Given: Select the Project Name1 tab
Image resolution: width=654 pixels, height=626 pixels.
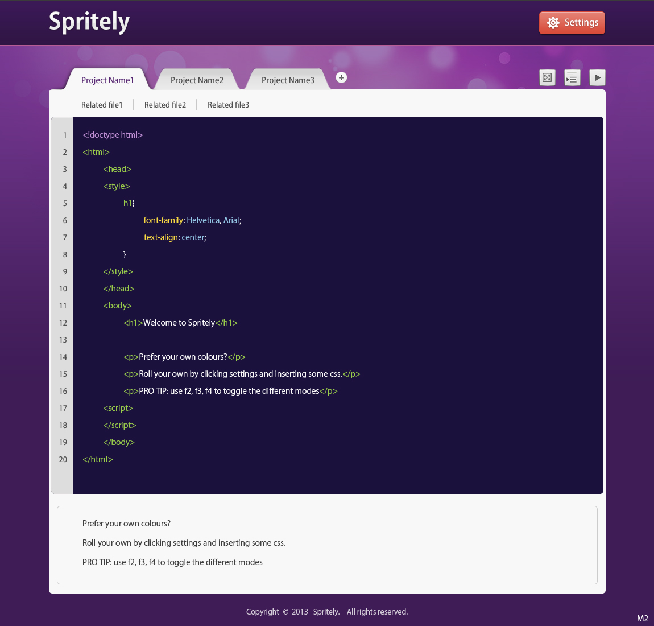Looking at the screenshot, I should (x=107, y=80).
